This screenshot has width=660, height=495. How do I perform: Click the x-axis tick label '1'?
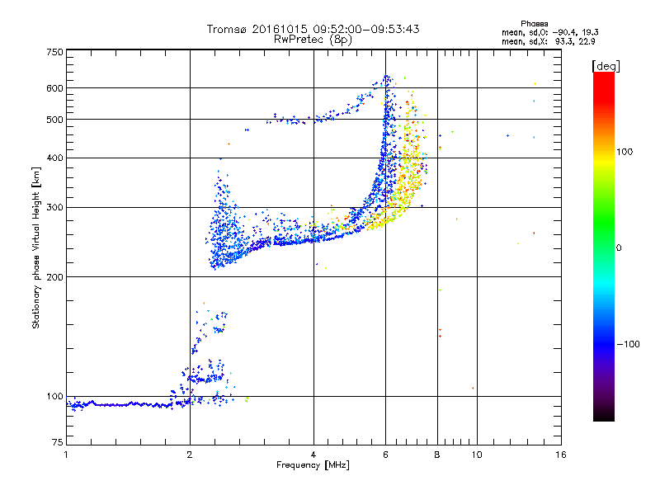pos(66,455)
